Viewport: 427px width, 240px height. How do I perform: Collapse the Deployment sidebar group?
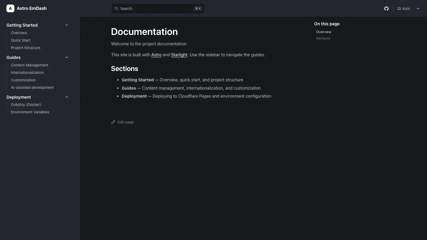(67, 97)
